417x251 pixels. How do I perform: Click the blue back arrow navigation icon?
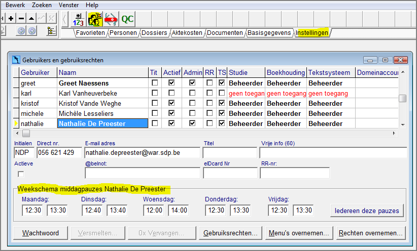(21, 31)
